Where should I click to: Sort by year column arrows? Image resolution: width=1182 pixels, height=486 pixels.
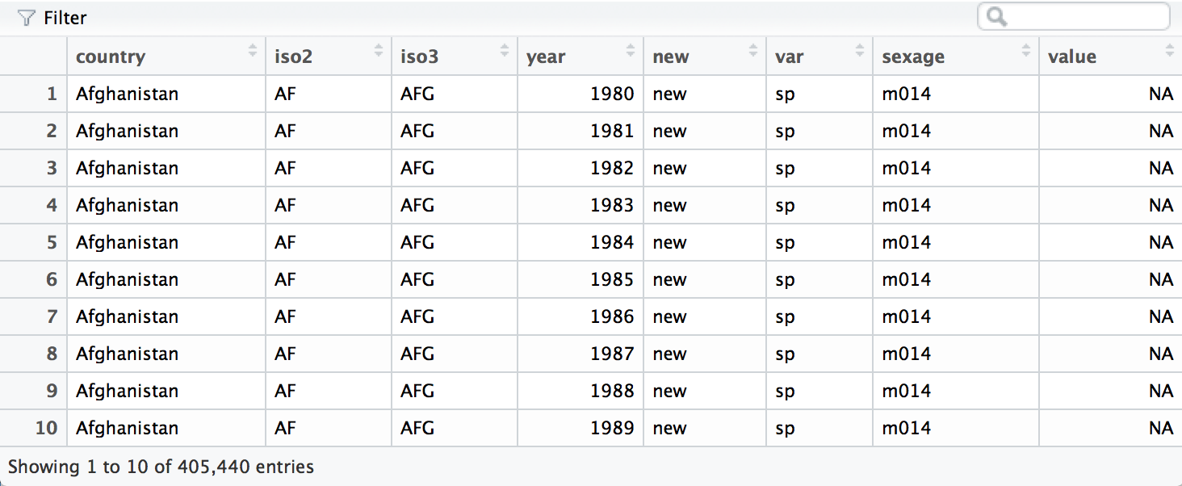pos(631,51)
